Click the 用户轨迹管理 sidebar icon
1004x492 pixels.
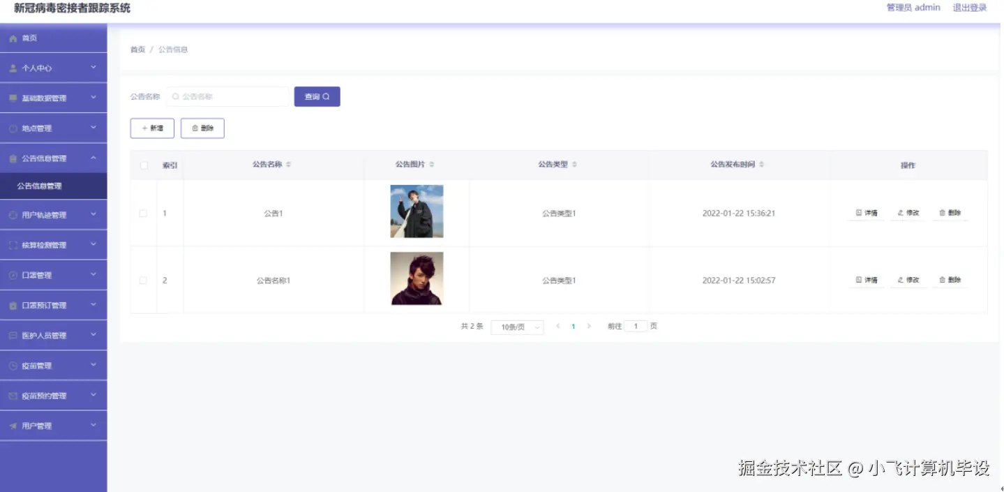coord(13,215)
